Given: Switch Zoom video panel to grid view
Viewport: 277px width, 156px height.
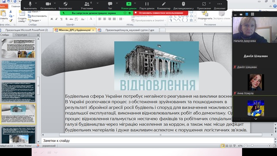Looking at the screenshot, I should (x=252, y=14).
